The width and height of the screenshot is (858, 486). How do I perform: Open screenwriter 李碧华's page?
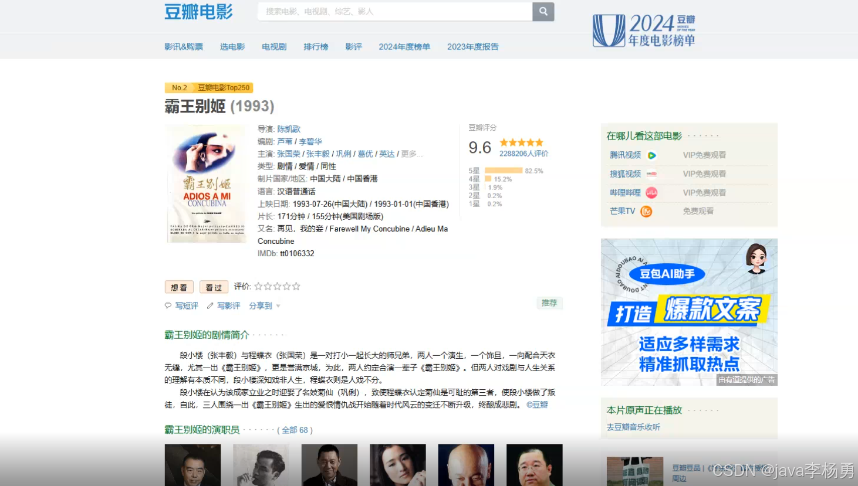[x=310, y=141]
